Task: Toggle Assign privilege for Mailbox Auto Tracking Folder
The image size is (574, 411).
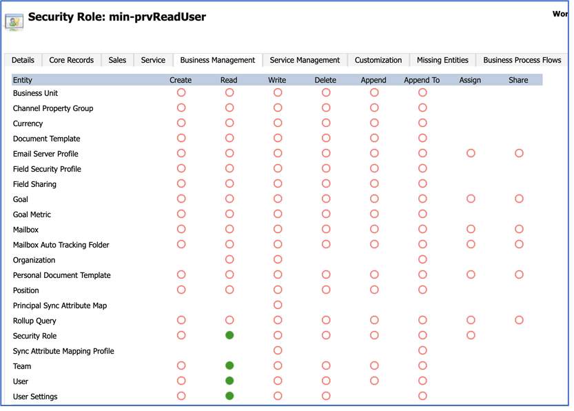Action: tap(471, 244)
